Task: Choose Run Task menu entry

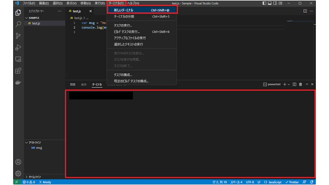Action: [142, 25]
